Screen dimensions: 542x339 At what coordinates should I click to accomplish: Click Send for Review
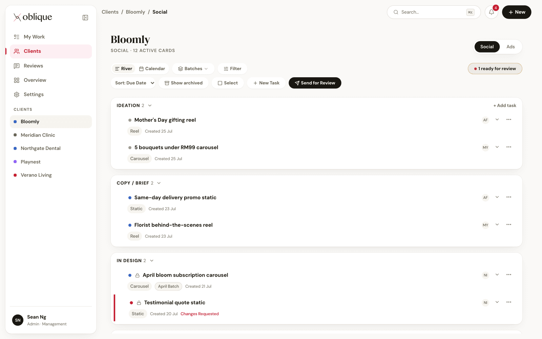(315, 83)
